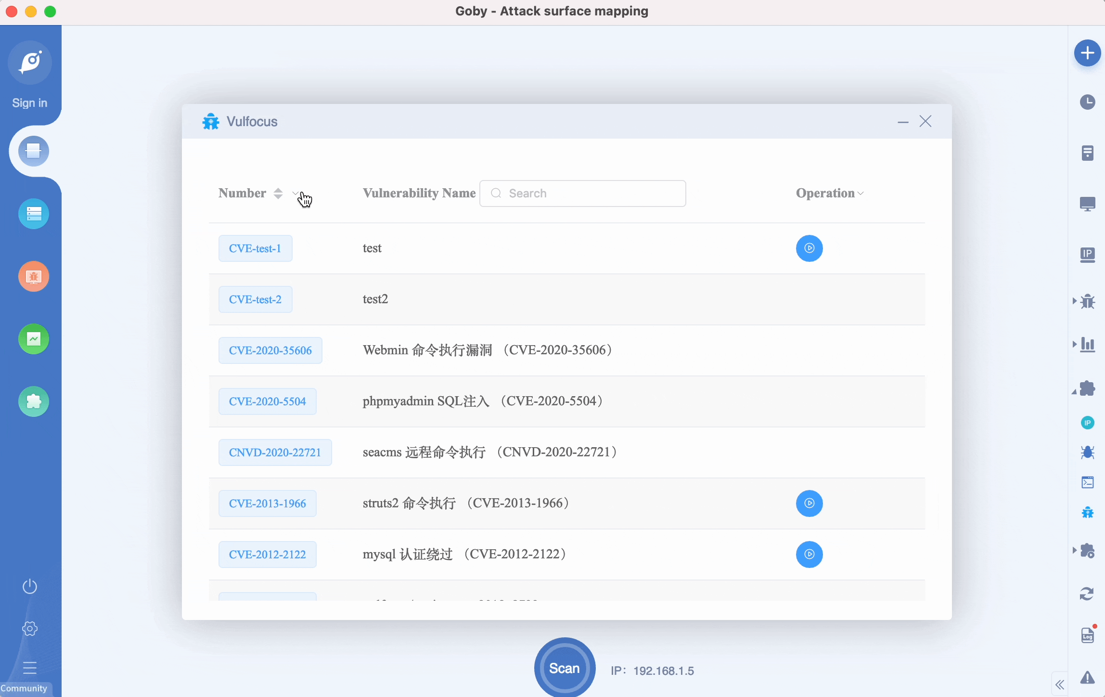Sort the list by Number column arrows

(x=278, y=194)
